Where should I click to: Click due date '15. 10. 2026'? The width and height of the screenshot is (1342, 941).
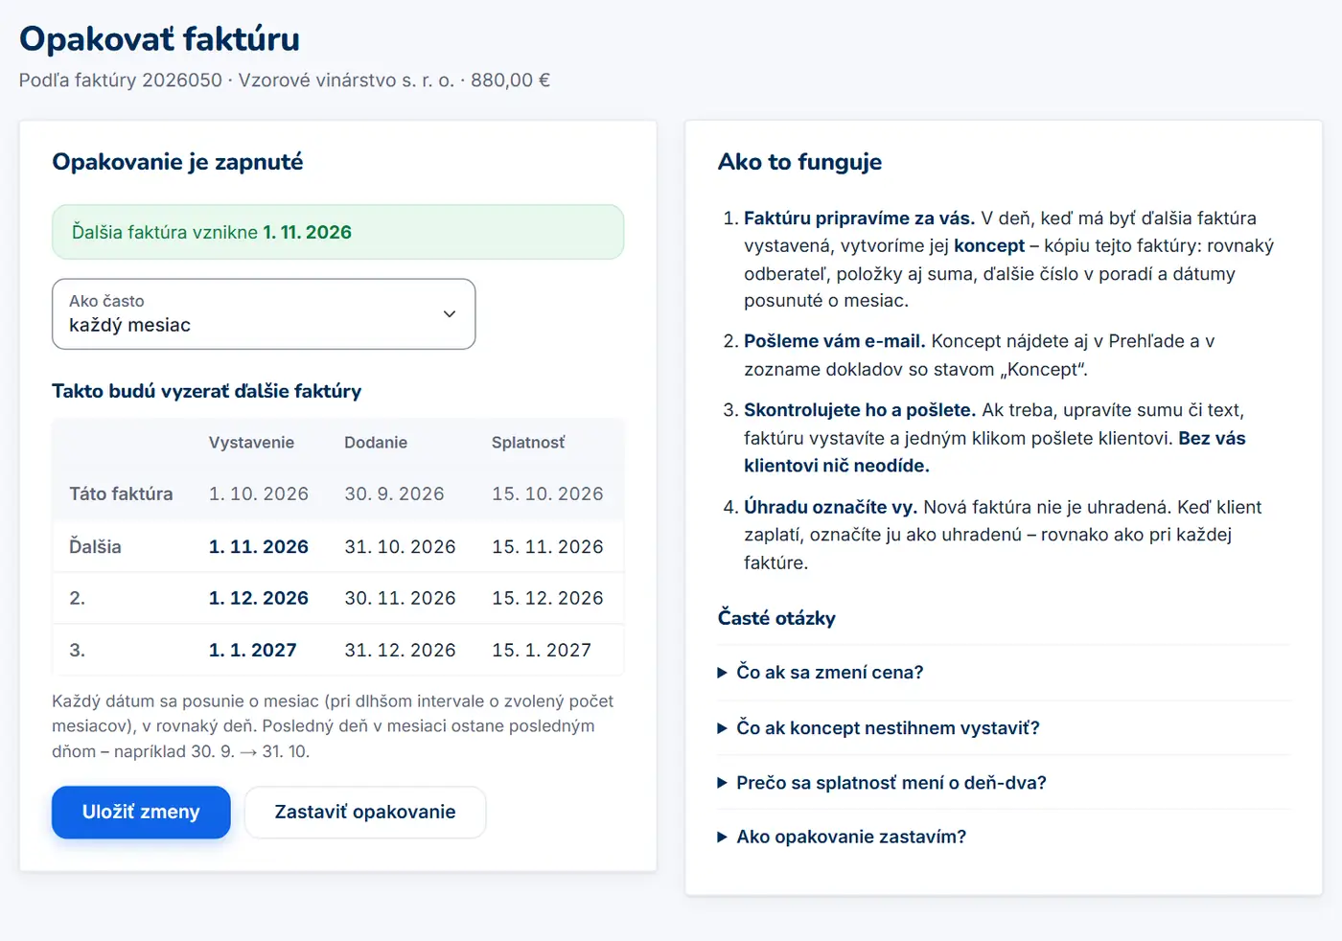click(547, 494)
